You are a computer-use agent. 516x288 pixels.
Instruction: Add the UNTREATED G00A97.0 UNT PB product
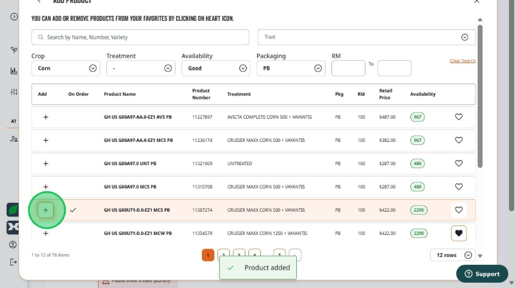[x=46, y=163]
